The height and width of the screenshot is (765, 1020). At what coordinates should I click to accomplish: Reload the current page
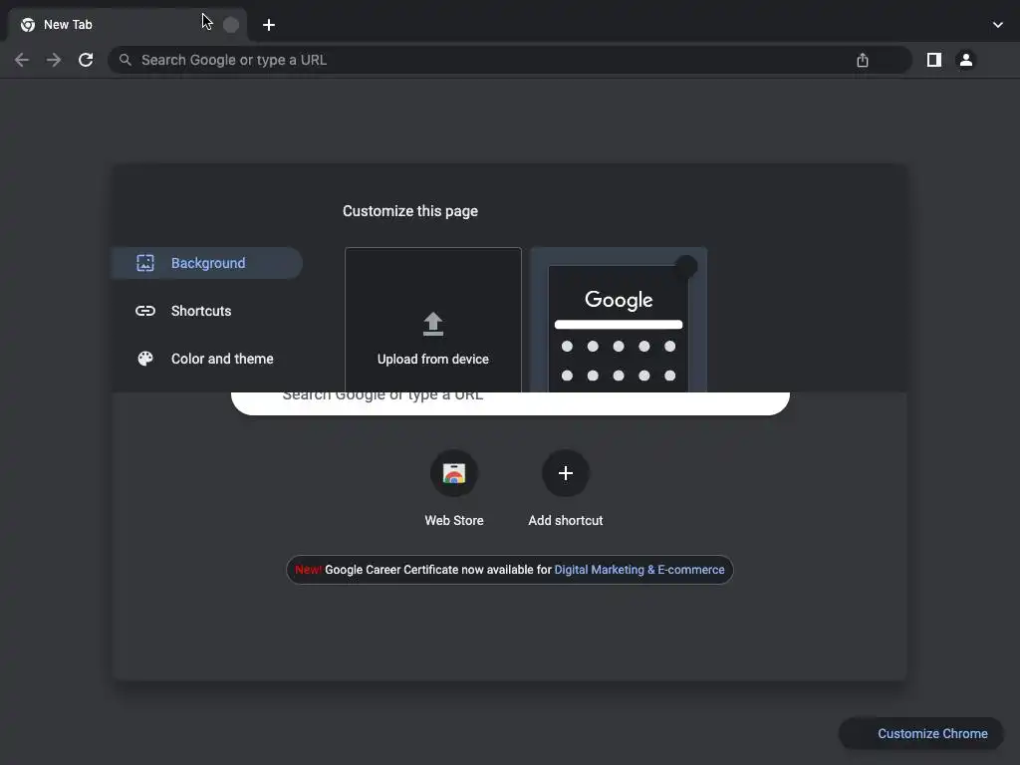[x=86, y=60]
